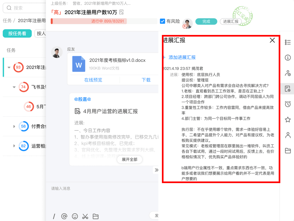This screenshot has width=294, height=221.
Task: Click the search magnifier icon
Action: point(9,8)
